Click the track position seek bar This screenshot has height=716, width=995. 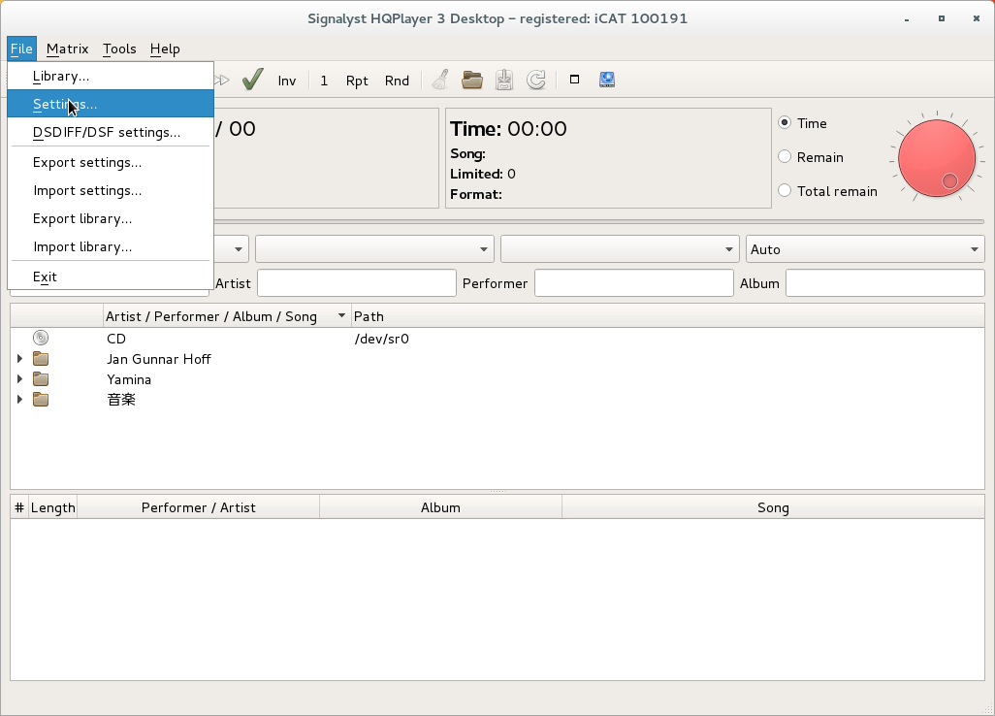[x=599, y=221]
